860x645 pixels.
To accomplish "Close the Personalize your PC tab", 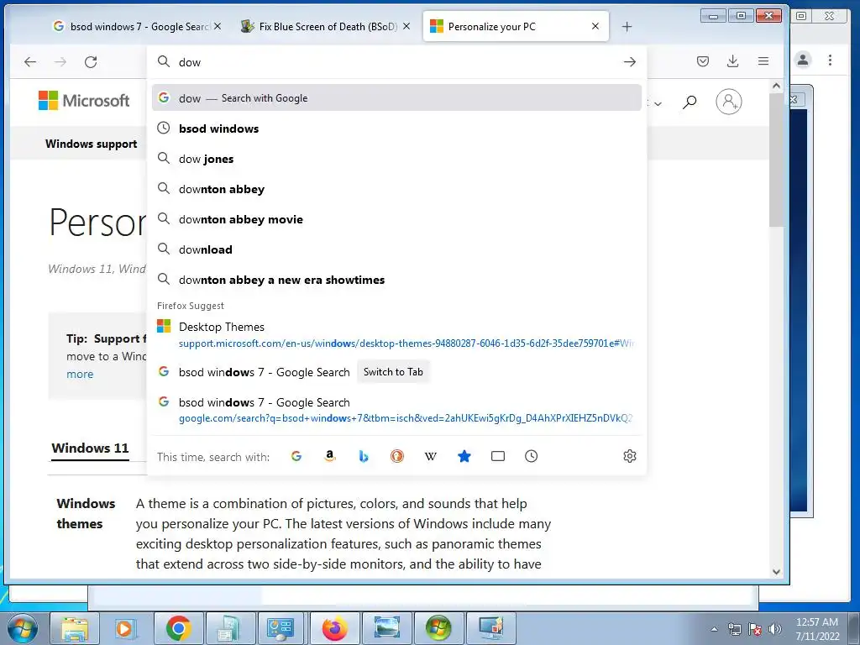I will coord(595,26).
